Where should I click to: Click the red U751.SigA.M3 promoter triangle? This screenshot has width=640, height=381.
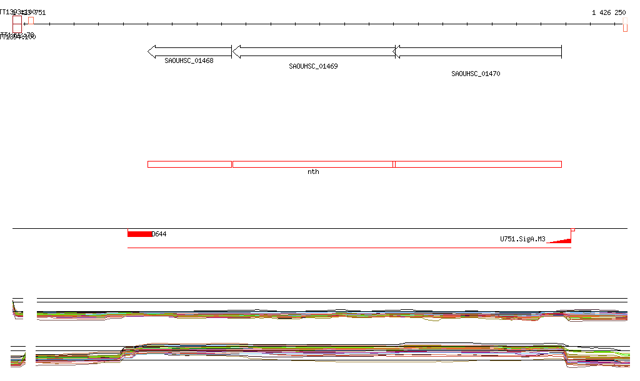click(559, 241)
